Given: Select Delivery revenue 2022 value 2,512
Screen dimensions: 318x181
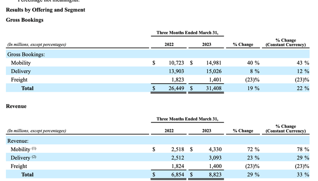Looking at the screenshot, I should pyautogui.click(x=178, y=158).
